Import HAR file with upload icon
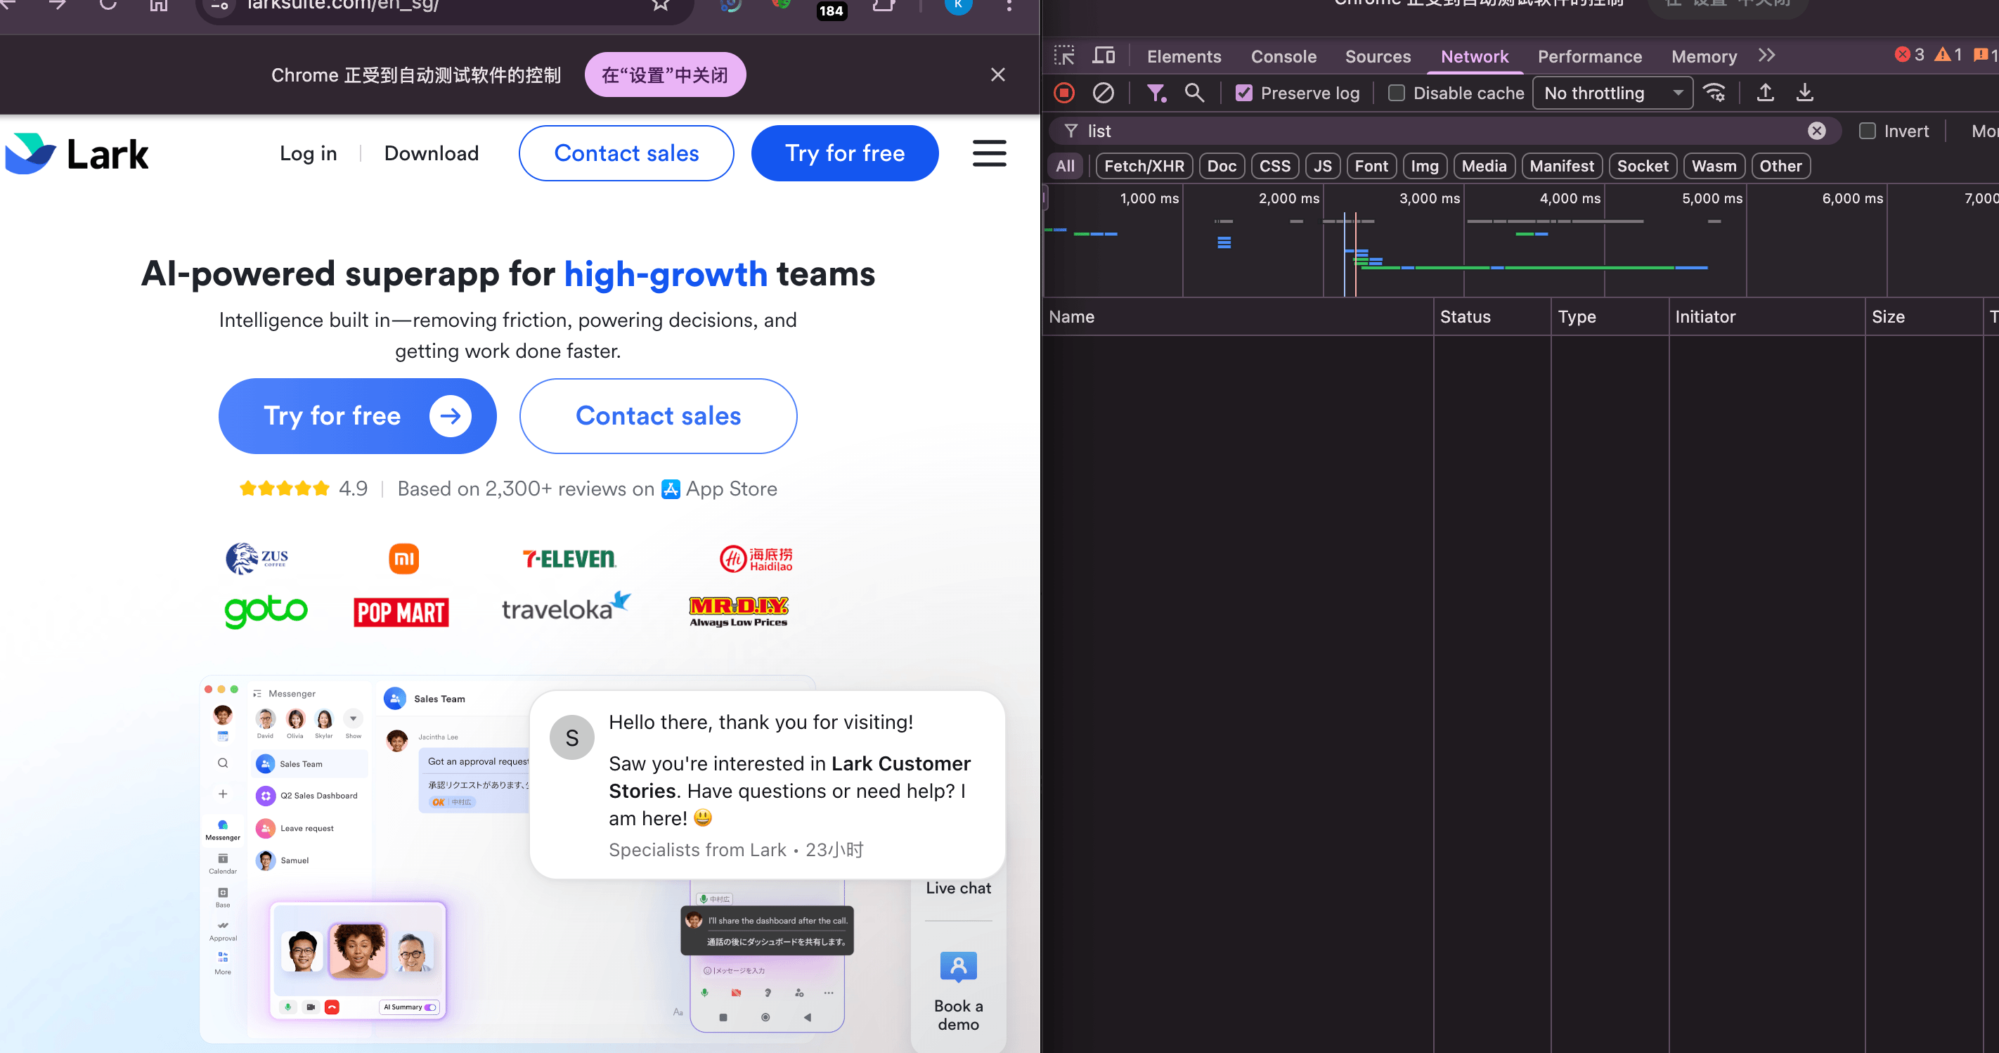Screen dimensions: 1999x1053 pos(1766,93)
